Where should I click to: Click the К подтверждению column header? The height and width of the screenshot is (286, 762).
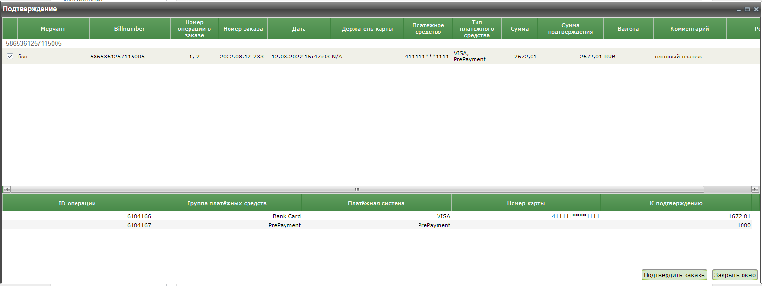[676, 203]
